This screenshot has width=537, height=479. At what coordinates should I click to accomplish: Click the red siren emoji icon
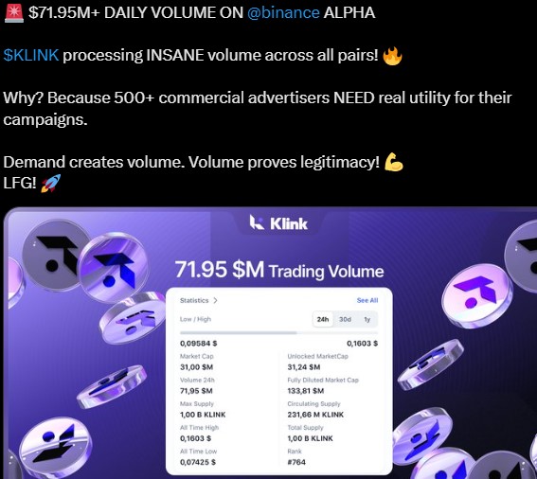[x=13, y=12]
